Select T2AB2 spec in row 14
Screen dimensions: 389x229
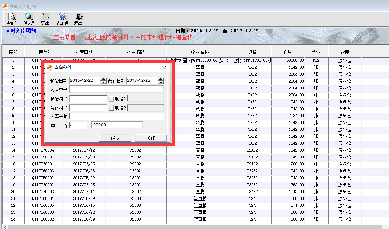click(x=252, y=150)
